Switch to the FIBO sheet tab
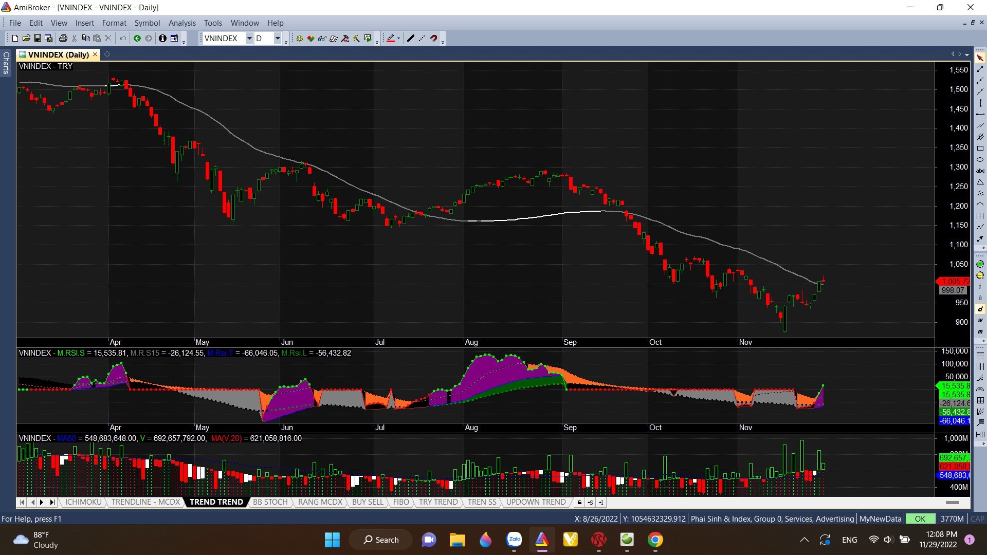987x555 pixels. click(x=401, y=502)
